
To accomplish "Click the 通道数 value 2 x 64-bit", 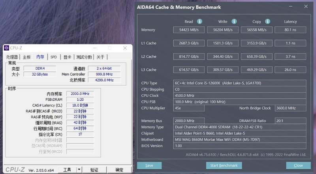I will (104, 69).
